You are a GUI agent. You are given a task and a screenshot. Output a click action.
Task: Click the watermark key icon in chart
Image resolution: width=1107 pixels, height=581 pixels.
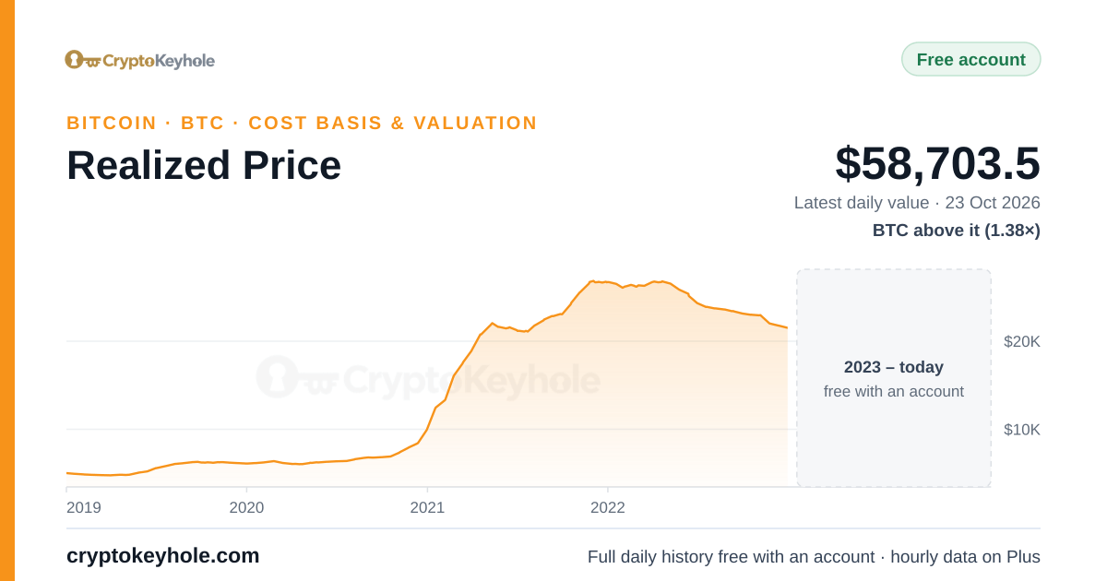point(297,377)
